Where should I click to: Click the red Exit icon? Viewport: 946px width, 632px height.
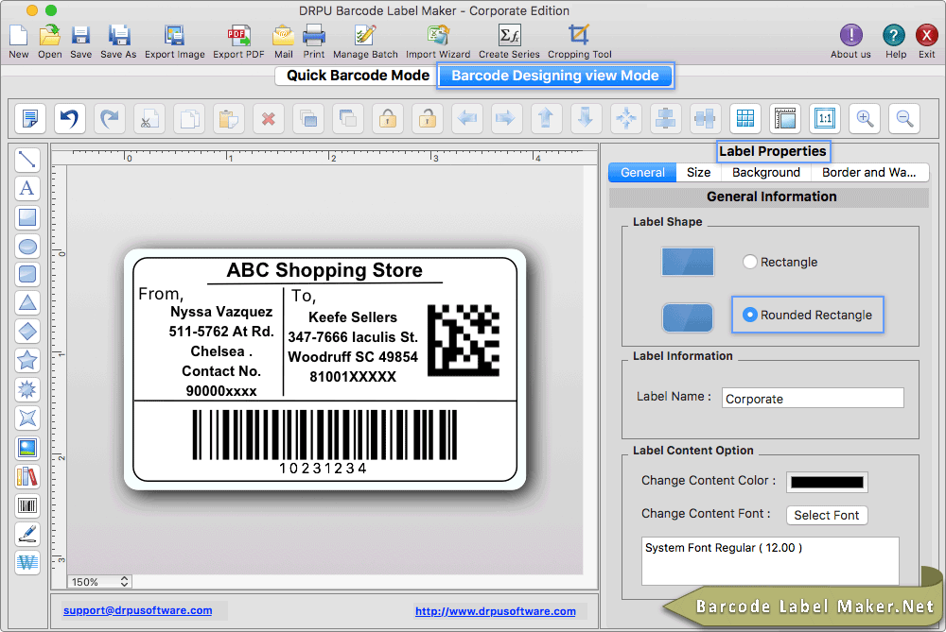[926, 36]
